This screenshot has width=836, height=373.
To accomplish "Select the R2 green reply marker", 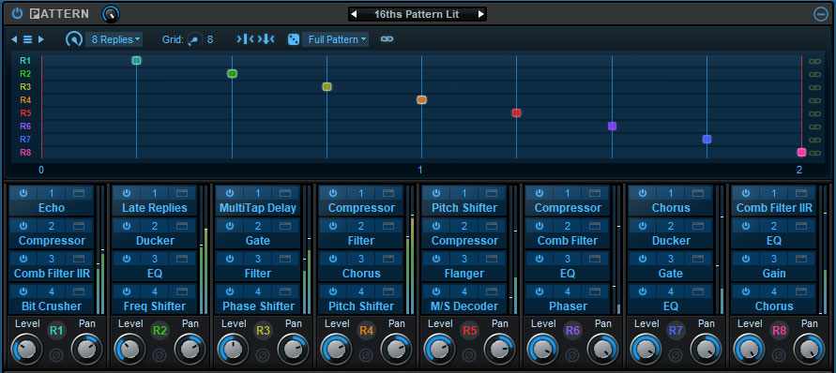I will tap(232, 73).
